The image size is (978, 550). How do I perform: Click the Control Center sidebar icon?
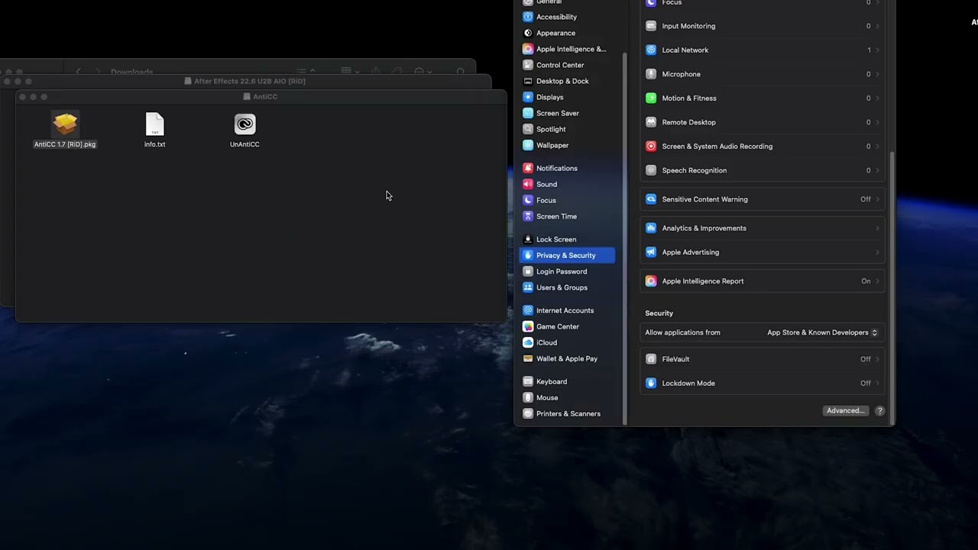point(528,65)
